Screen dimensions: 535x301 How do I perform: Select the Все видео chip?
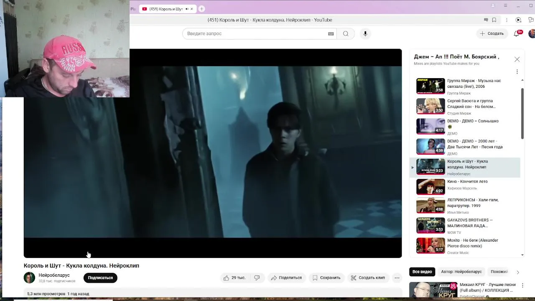422,272
